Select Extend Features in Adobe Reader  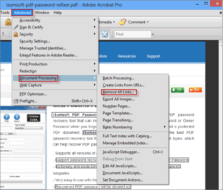click(x=55, y=55)
